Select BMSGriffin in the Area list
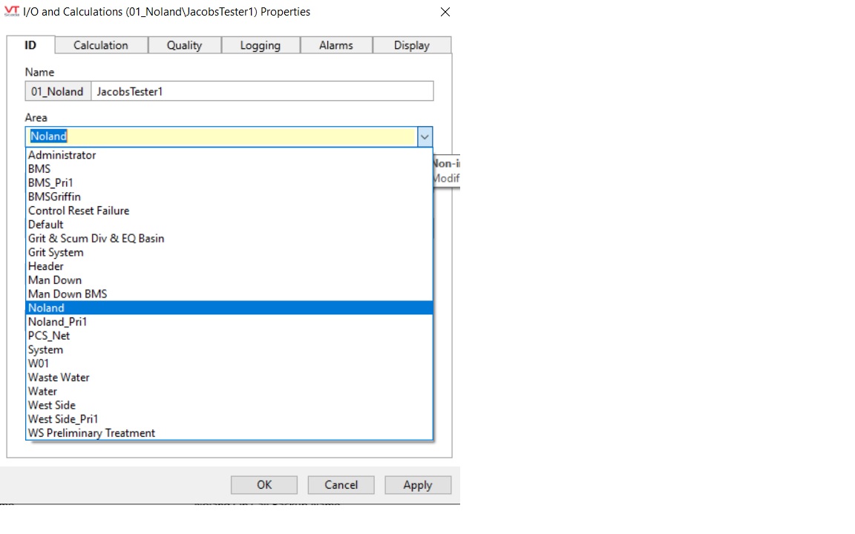Image resolution: width=855 pixels, height=534 pixels. [x=54, y=197]
